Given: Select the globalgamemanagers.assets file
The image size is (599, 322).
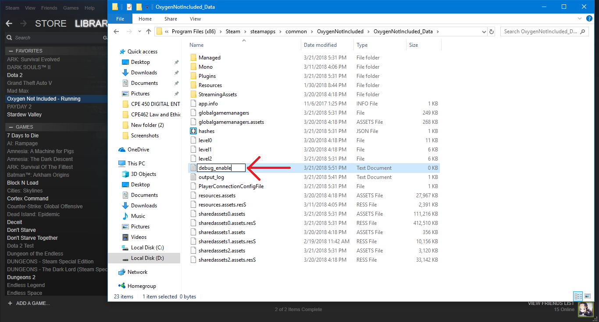Looking at the screenshot, I should click(x=231, y=122).
